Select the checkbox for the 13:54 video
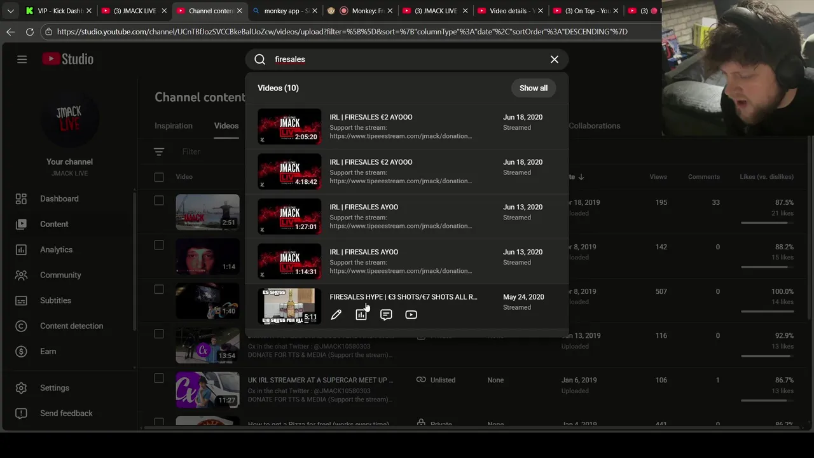 click(x=159, y=334)
